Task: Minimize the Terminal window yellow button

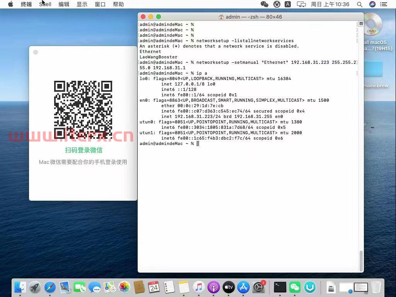Action: [x=151, y=17]
